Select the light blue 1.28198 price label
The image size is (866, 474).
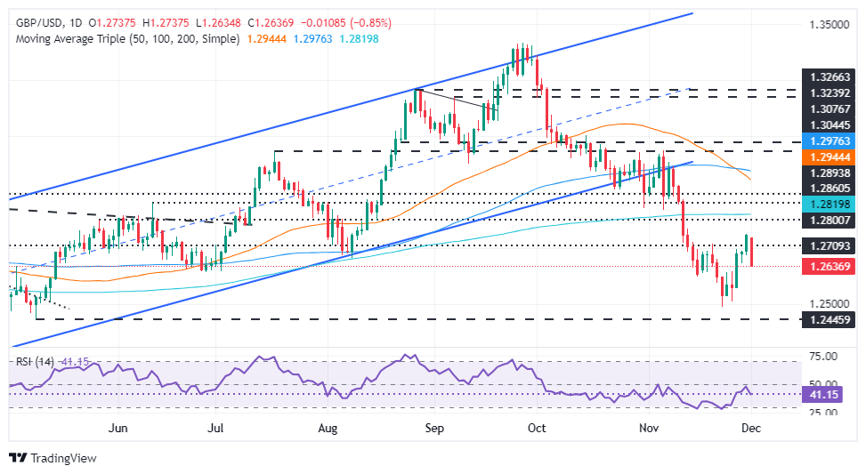point(829,204)
